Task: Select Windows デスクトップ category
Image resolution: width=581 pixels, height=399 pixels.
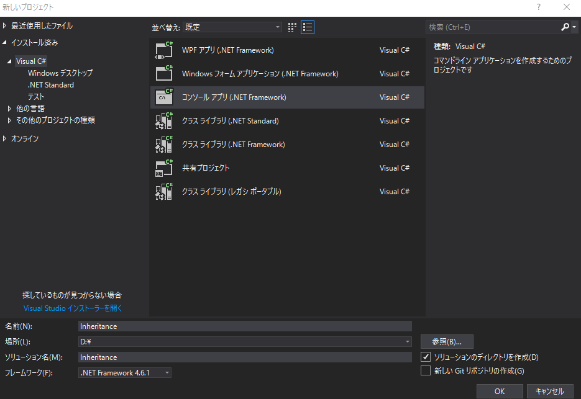Action: click(60, 73)
